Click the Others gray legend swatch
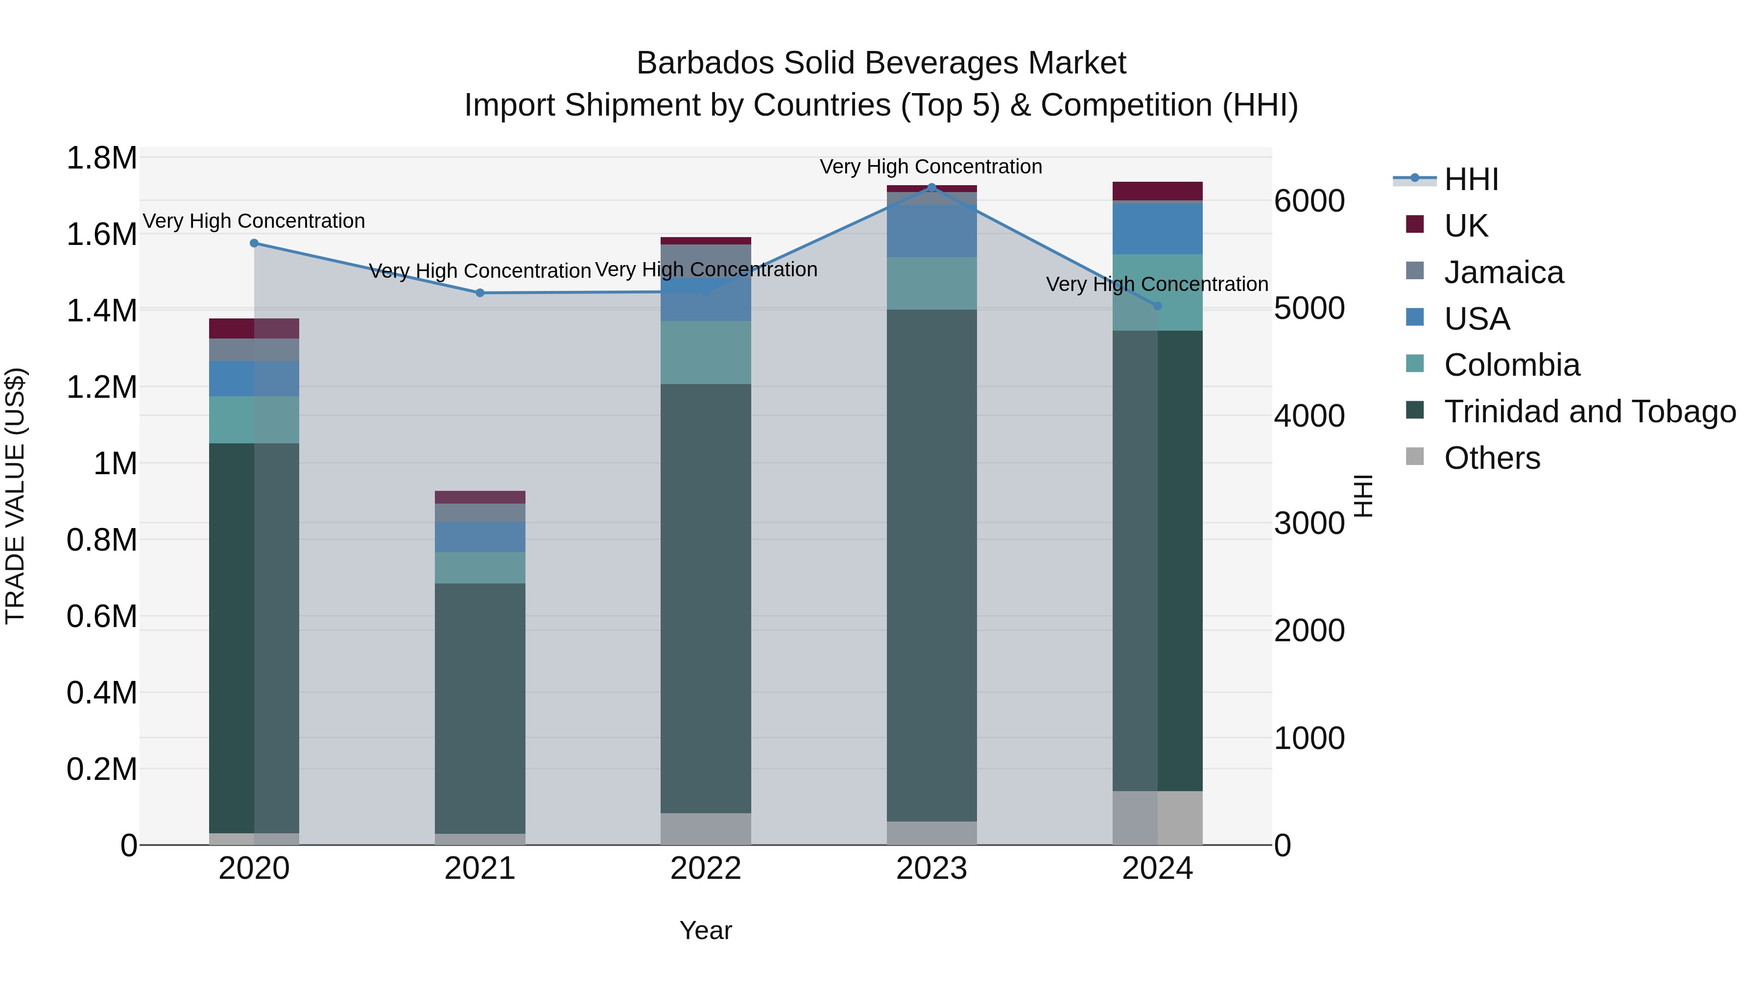The height and width of the screenshot is (992, 1763). [x=1415, y=457]
